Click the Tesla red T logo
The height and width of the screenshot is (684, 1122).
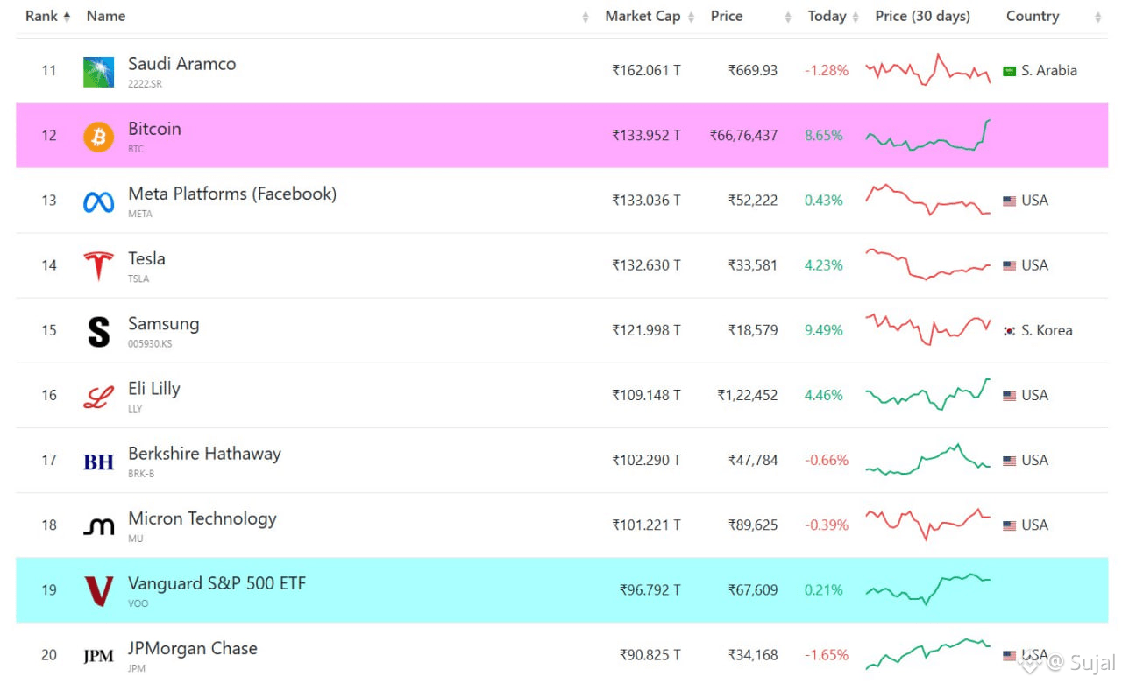[x=98, y=266]
